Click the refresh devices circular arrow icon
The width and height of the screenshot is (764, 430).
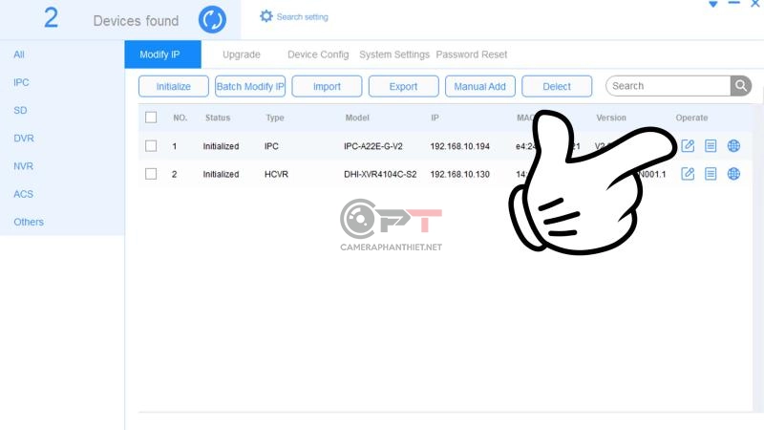point(212,18)
